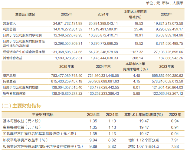Click the 19,821,213,073.58 cell
Viewport: 187px width, 151px height.
click(169, 23)
